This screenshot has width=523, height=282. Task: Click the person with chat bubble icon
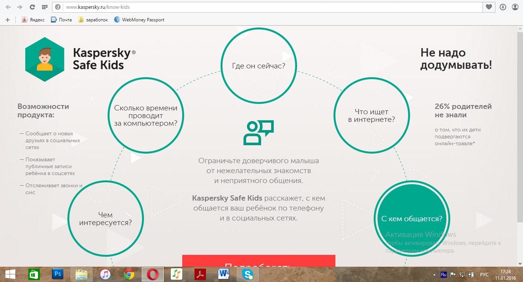click(x=259, y=133)
